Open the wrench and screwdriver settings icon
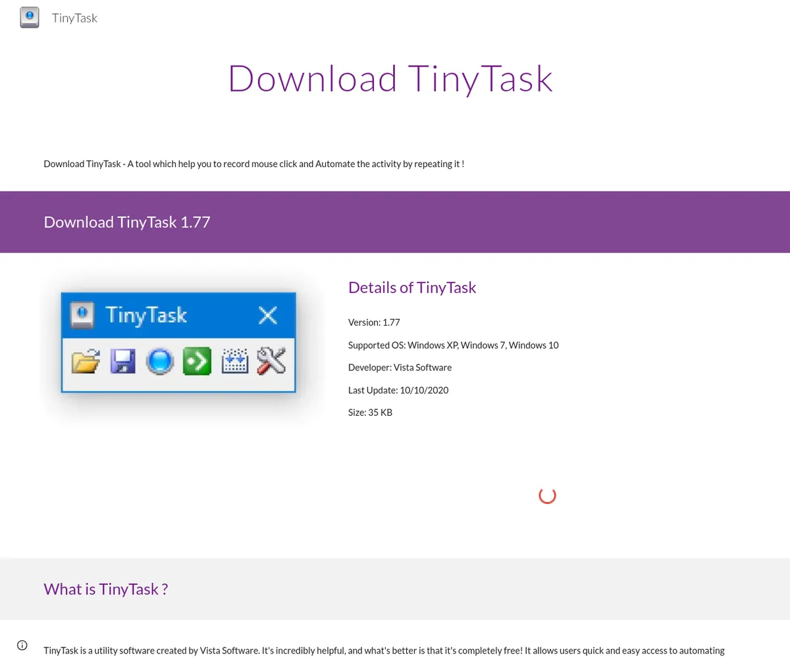Screen dimensions: 790x658 pos(271,361)
